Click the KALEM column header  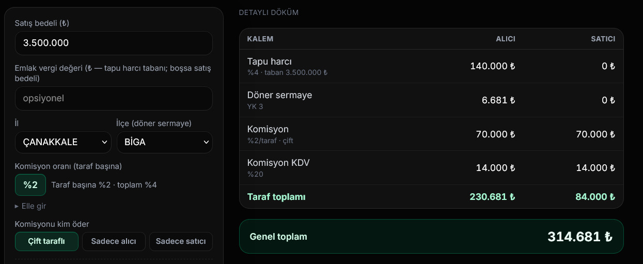coord(260,39)
